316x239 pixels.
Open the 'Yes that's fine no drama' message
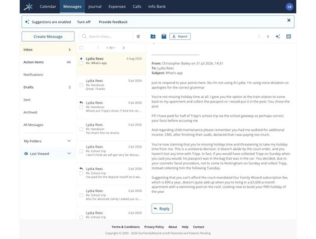(111, 129)
